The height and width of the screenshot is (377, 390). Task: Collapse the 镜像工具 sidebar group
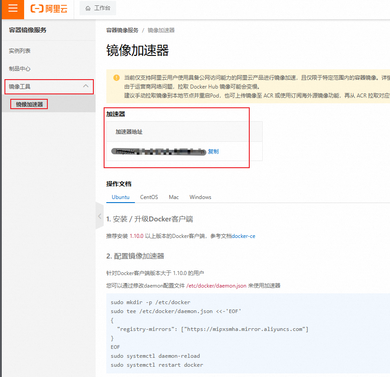pos(49,87)
